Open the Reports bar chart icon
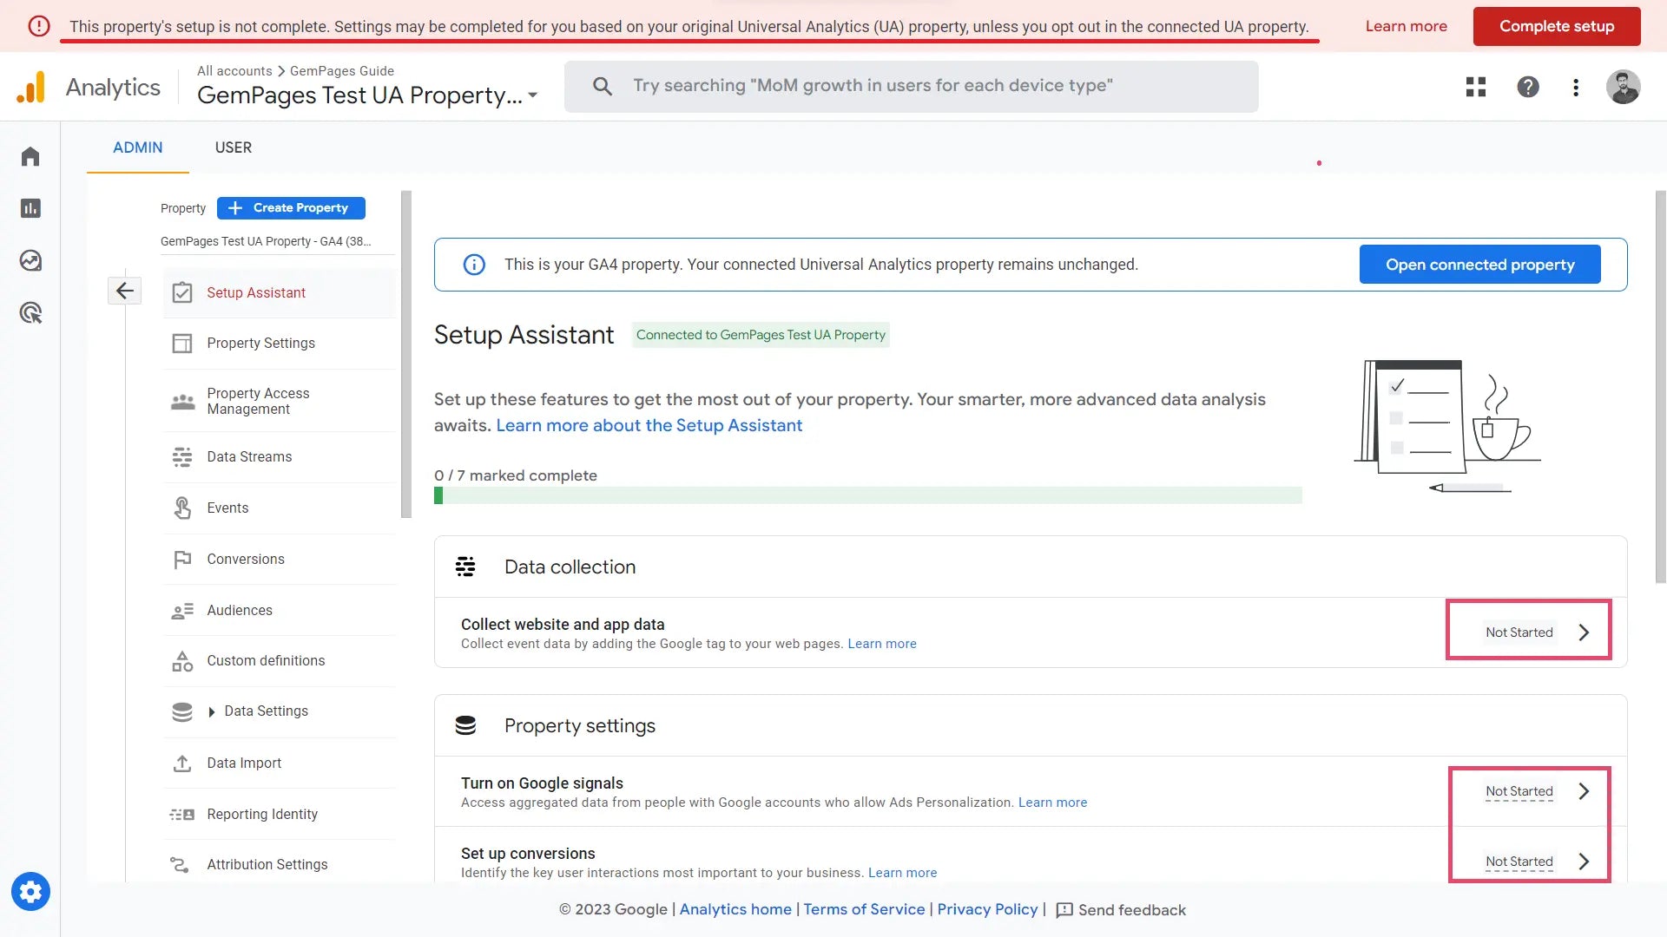This screenshot has height=937, width=1667. [30, 208]
